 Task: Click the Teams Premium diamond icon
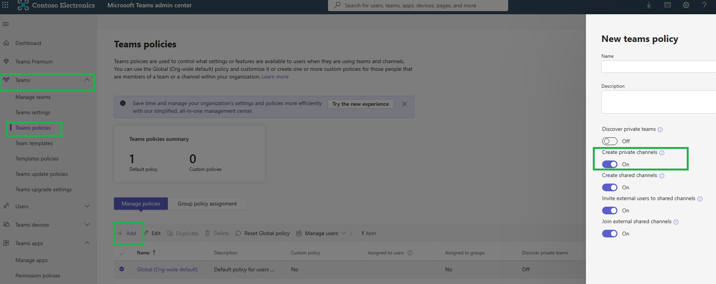point(6,62)
